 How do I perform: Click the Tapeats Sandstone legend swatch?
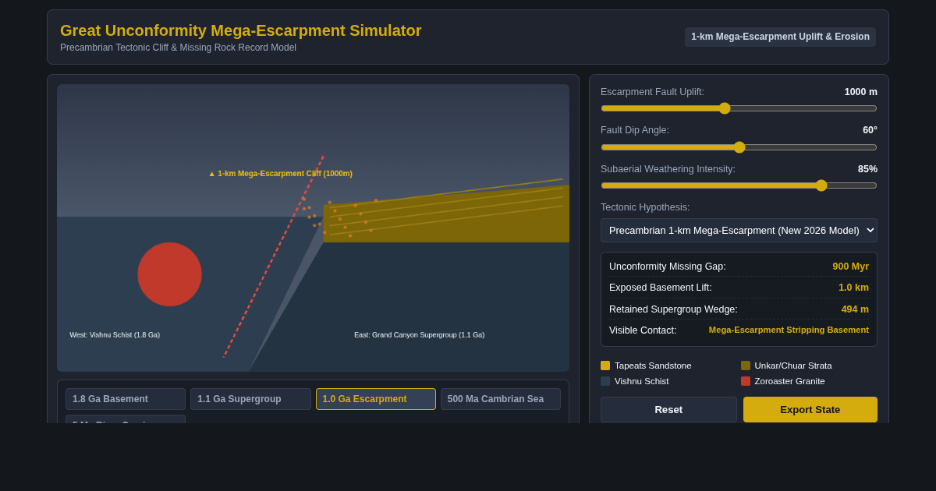coord(605,366)
